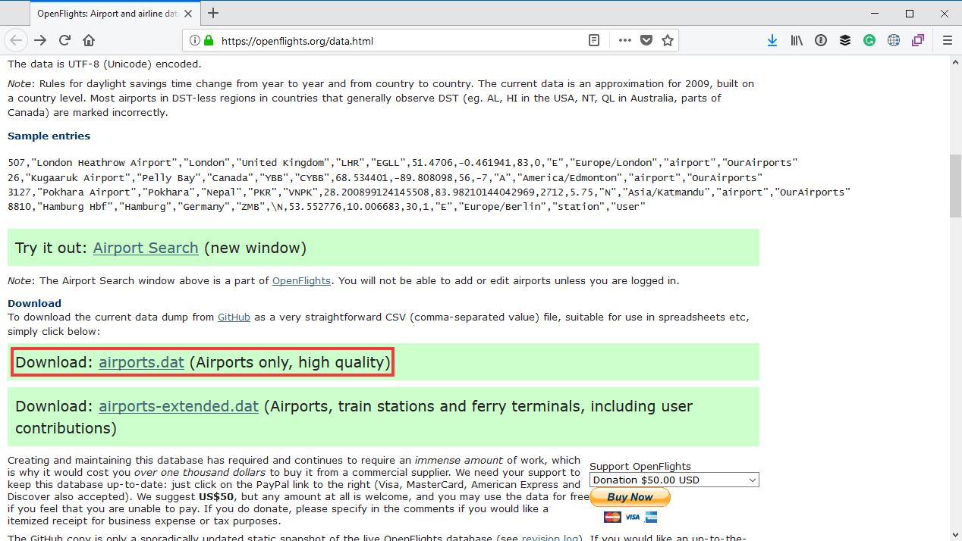Viewport: 962px width, 541px height.
Task: Open the Grammarly extension icon
Action: 869,41
